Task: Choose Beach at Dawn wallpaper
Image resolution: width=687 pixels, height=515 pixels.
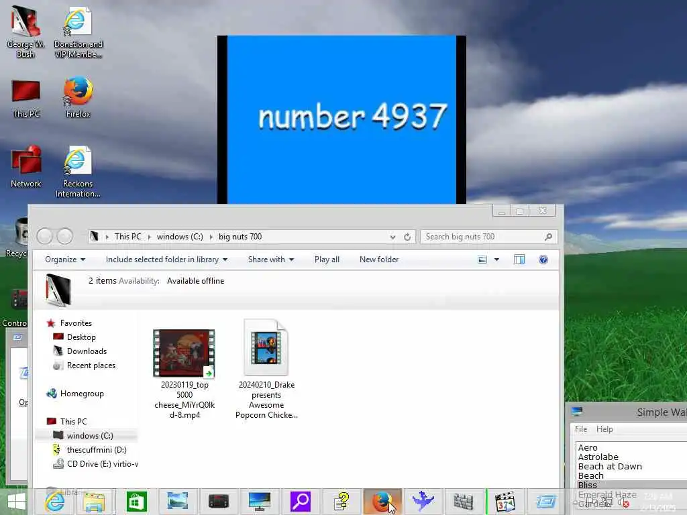Action: click(610, 467)
